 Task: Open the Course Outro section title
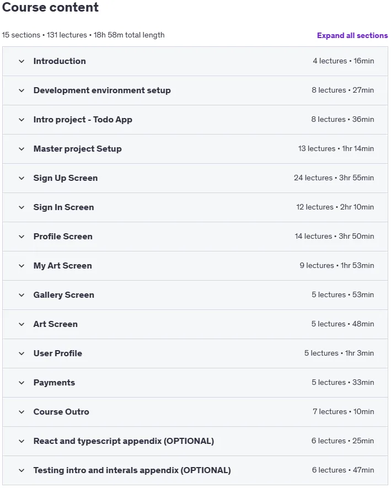pyautogui.click(x=61, y=412)
